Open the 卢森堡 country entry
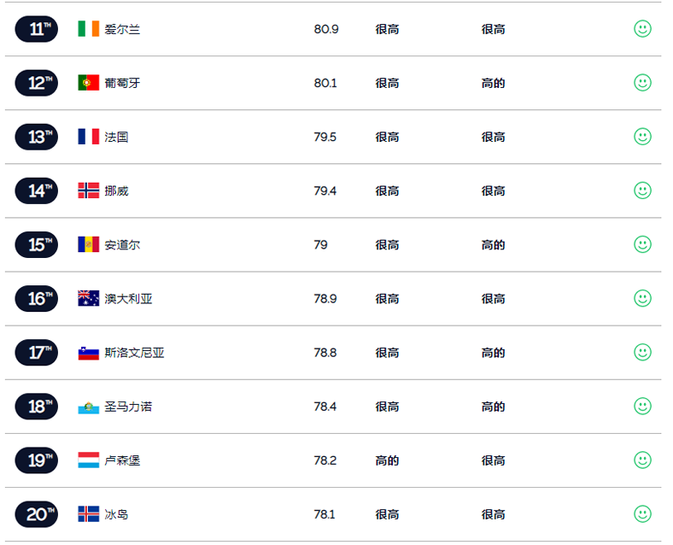The image size is (673, 545). point(122,460)
